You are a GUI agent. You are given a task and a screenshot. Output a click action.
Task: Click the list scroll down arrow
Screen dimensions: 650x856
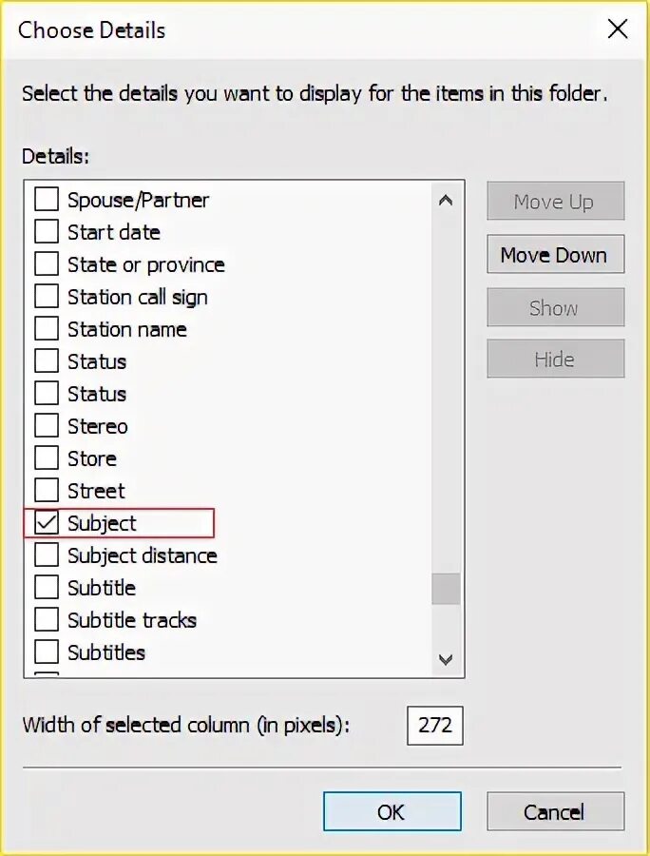pyautogui.click(x=446, y=660)
